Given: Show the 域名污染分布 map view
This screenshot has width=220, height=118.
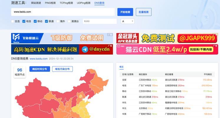Looking at the screenshot, I should click(62, 69).
